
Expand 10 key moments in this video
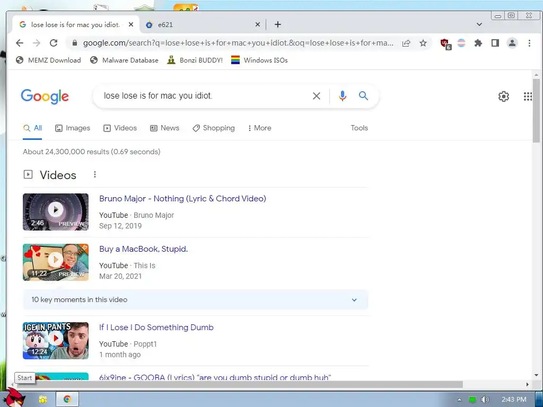click(x=195, y=300)
